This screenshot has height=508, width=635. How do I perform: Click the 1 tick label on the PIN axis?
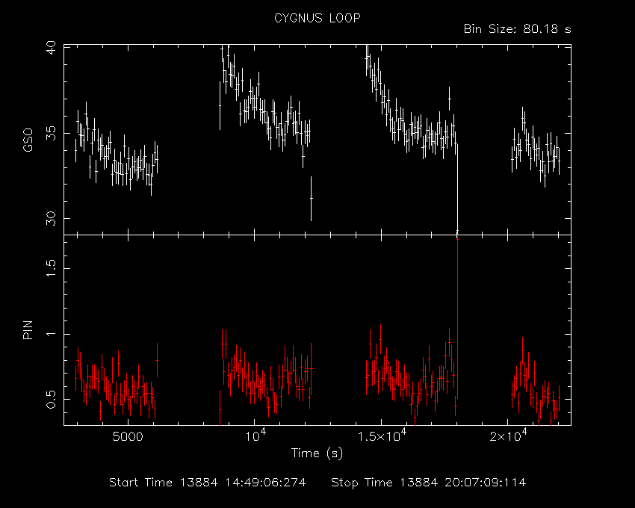tap(52, 334)
